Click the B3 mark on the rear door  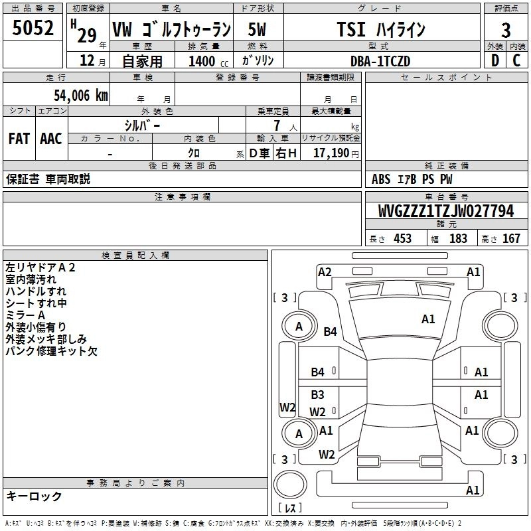pos(317,394)
